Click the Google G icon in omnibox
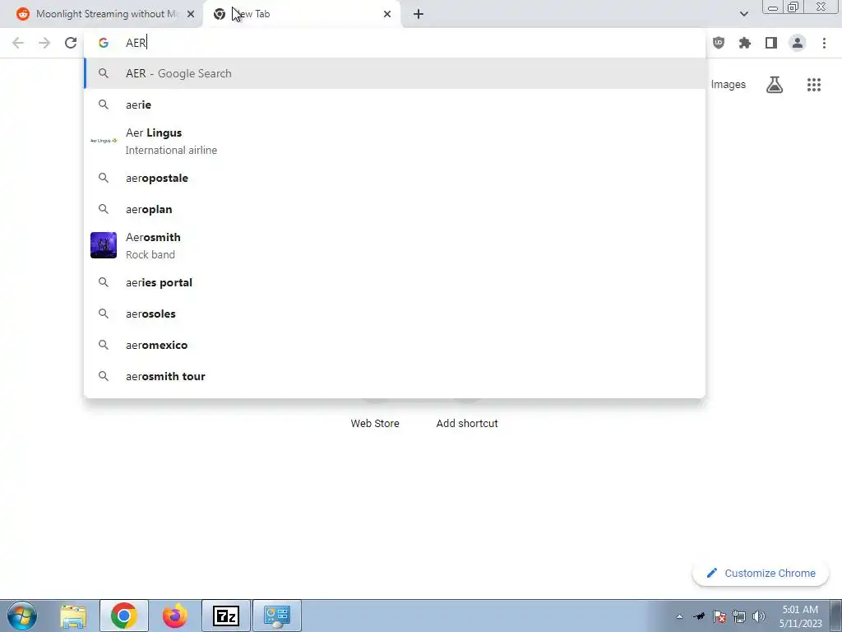The width and height of the screenshot is (842, 632). click(104, 43)
